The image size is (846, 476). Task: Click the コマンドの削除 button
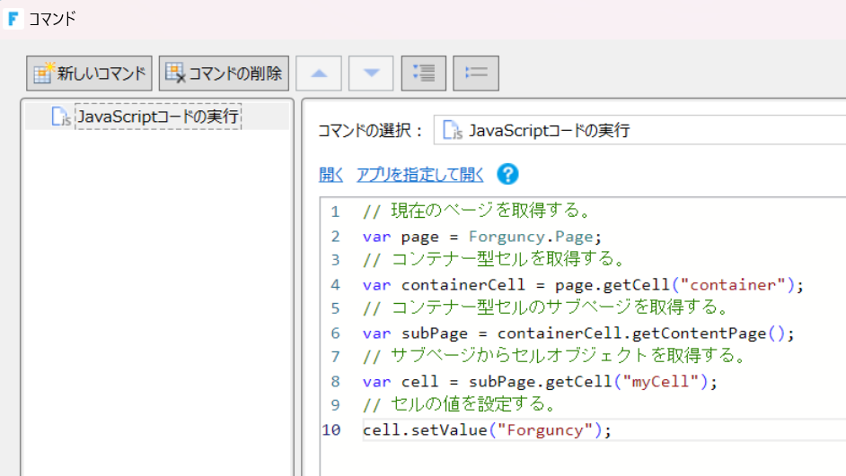pos(224,74)
